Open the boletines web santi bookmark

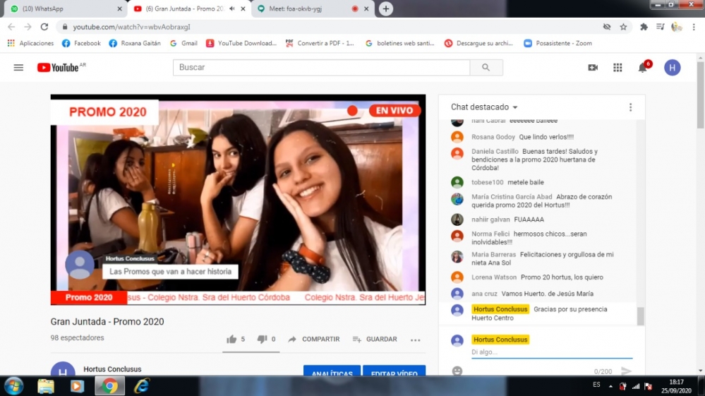coord(399,43)
